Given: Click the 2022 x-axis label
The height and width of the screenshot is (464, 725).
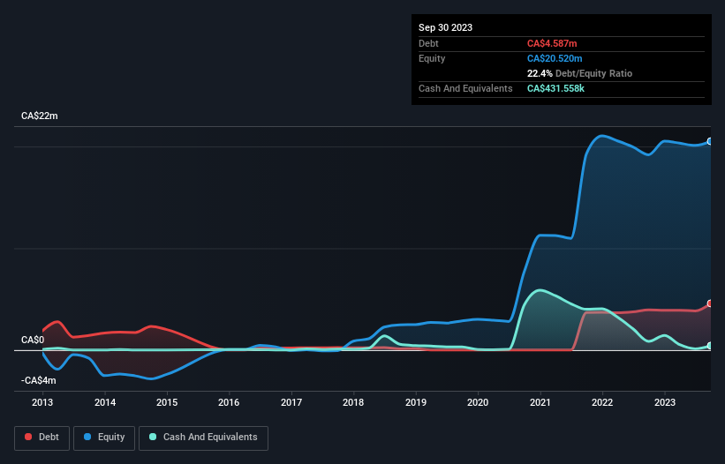Looking at the screenshot, I should (602, 402).
